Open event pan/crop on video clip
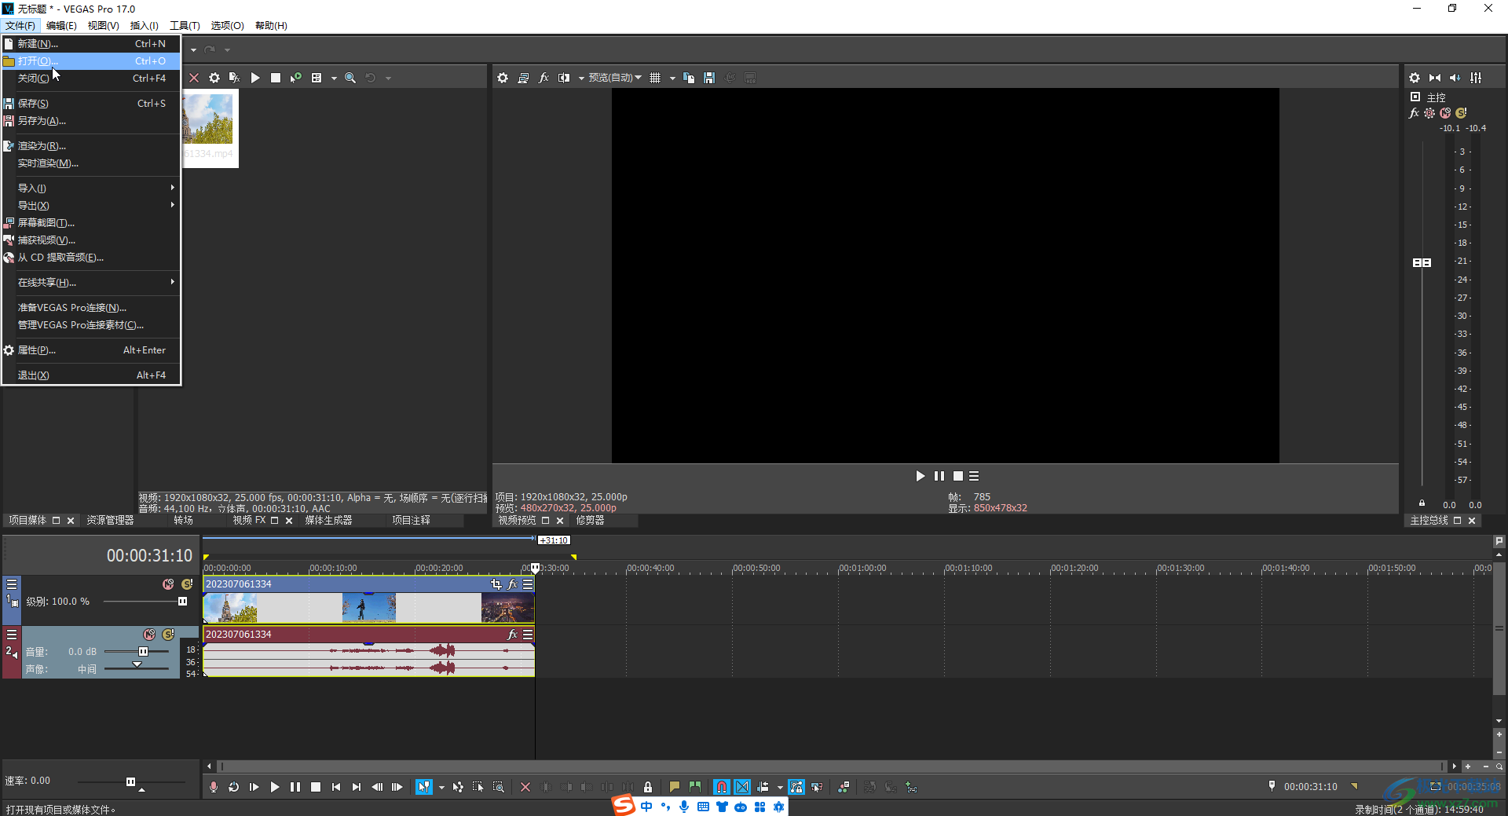Image resolution: width=1508 pixels, height=816 pixels. (x=496, y=584)
